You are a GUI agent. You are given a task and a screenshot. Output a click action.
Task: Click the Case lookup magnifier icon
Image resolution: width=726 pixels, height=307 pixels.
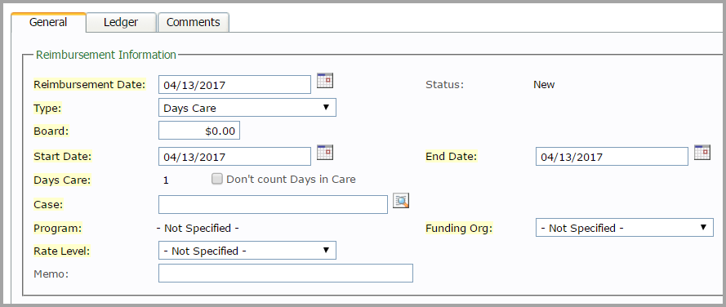401,201
